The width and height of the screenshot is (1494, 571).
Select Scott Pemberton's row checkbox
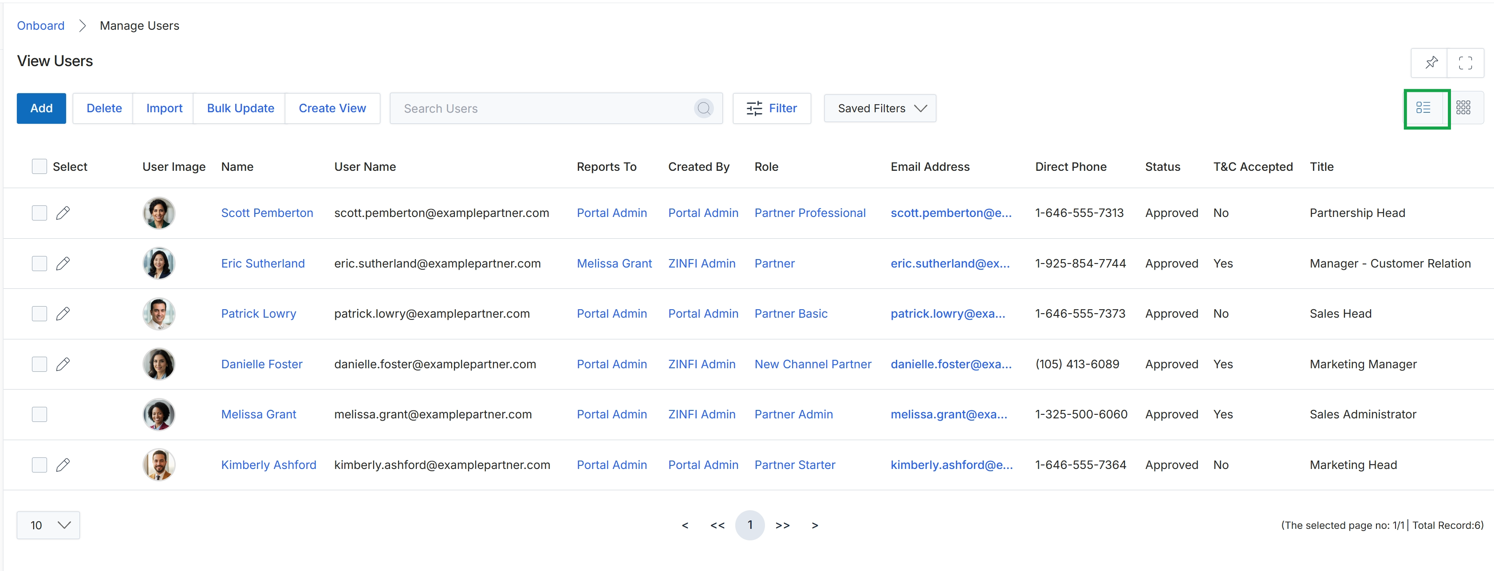coord(39,213)
